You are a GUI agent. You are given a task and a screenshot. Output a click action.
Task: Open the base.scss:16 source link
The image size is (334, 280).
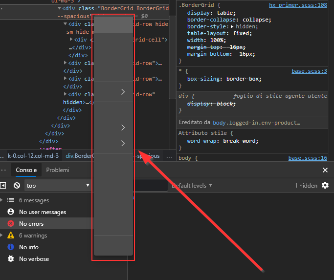(308, 158)
